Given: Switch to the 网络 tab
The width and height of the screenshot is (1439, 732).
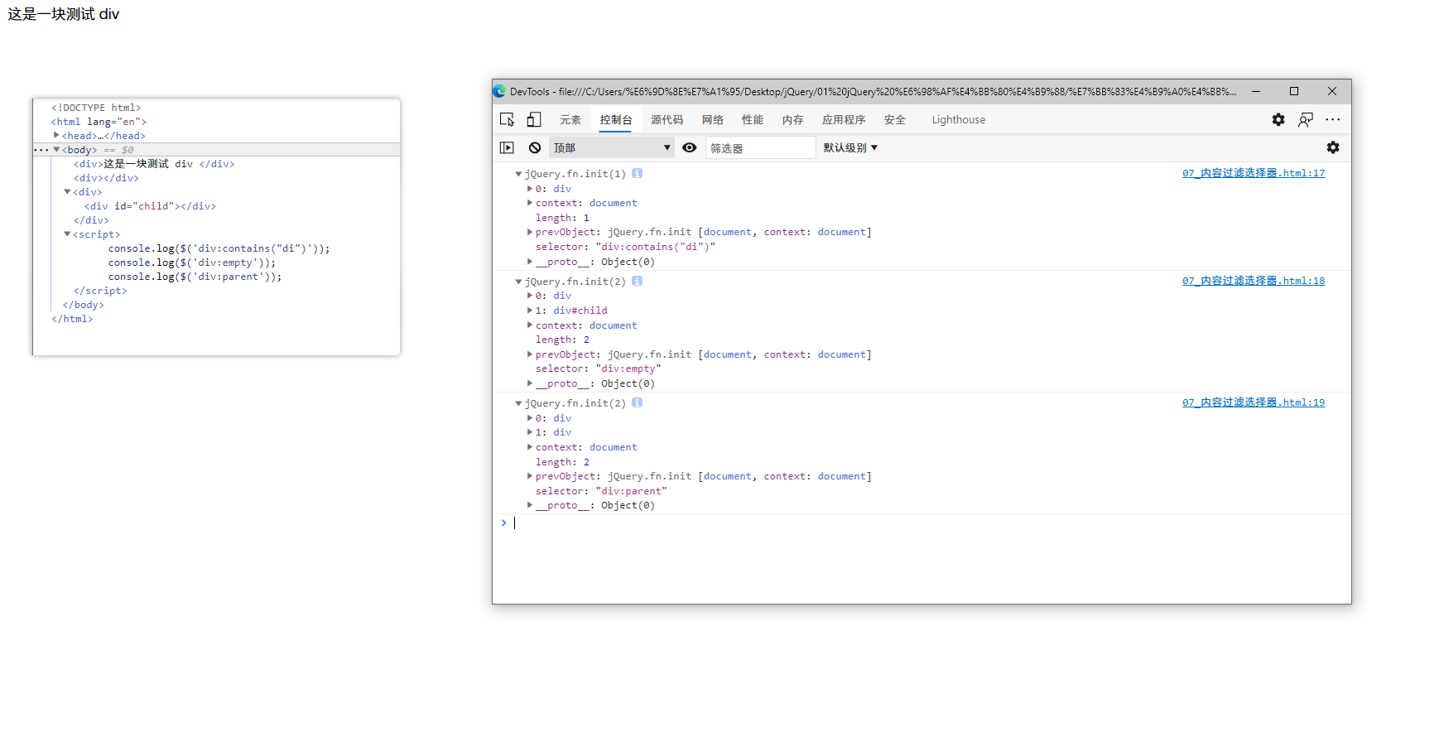Looking at the screenshot, I should pos(713,120).
